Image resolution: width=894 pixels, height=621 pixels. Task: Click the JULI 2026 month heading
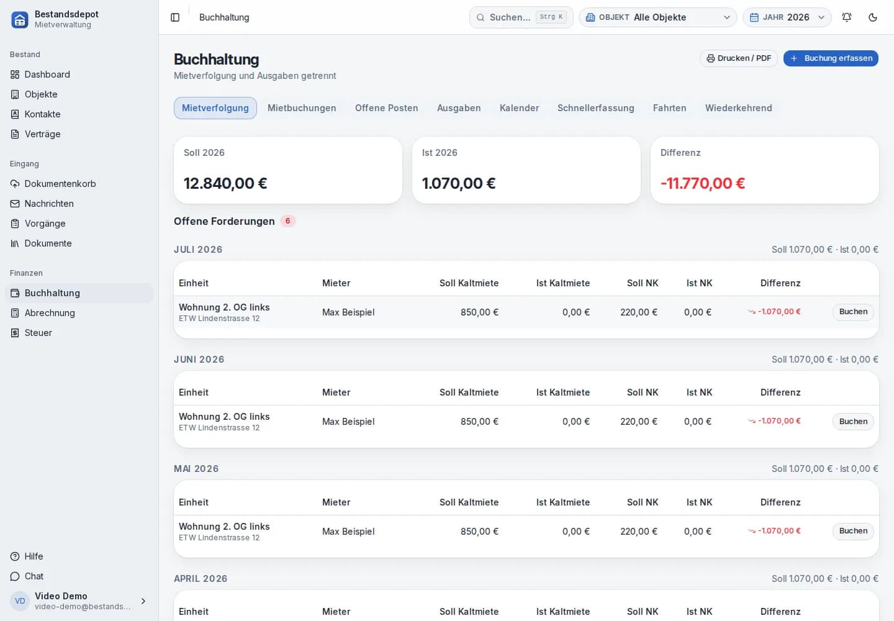tap(198, 250)
